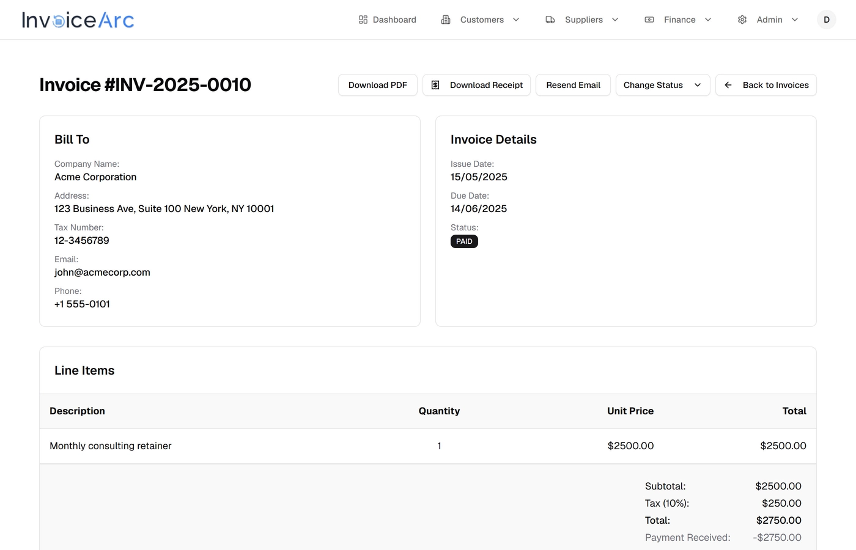
Task: Click email john@acmecorp.com
Action: [102, 273]
